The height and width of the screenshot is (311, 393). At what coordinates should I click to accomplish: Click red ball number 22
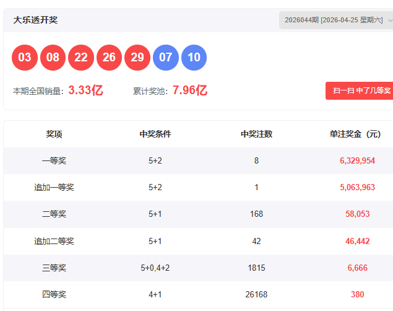click(81, 58)
